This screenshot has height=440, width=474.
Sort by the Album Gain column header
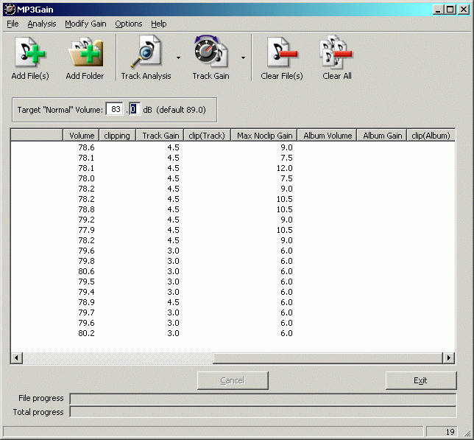coord(382,136)
